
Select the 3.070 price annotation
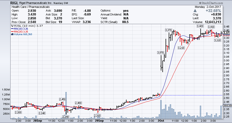pos(160,53)
